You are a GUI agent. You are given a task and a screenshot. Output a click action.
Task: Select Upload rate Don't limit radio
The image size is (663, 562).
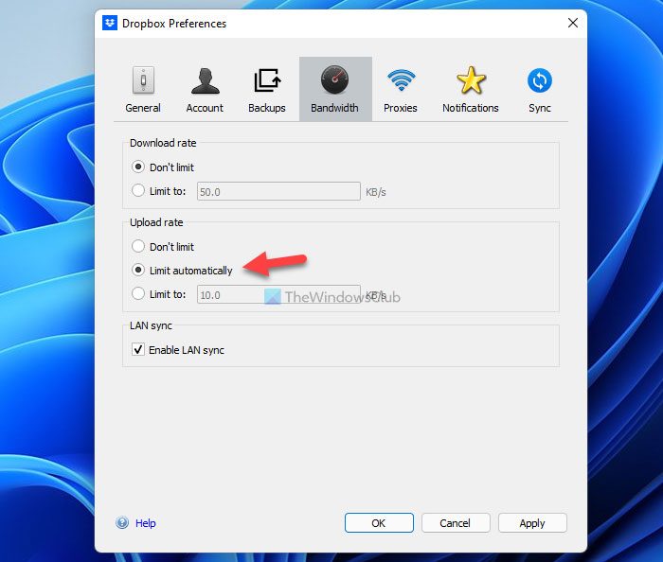[138, 246]
